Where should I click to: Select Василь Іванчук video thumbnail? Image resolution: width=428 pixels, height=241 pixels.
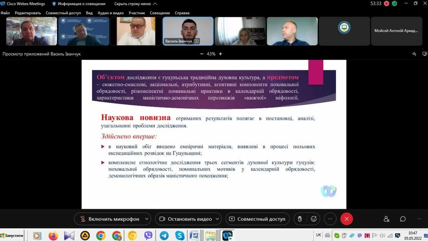pos(188,31)
